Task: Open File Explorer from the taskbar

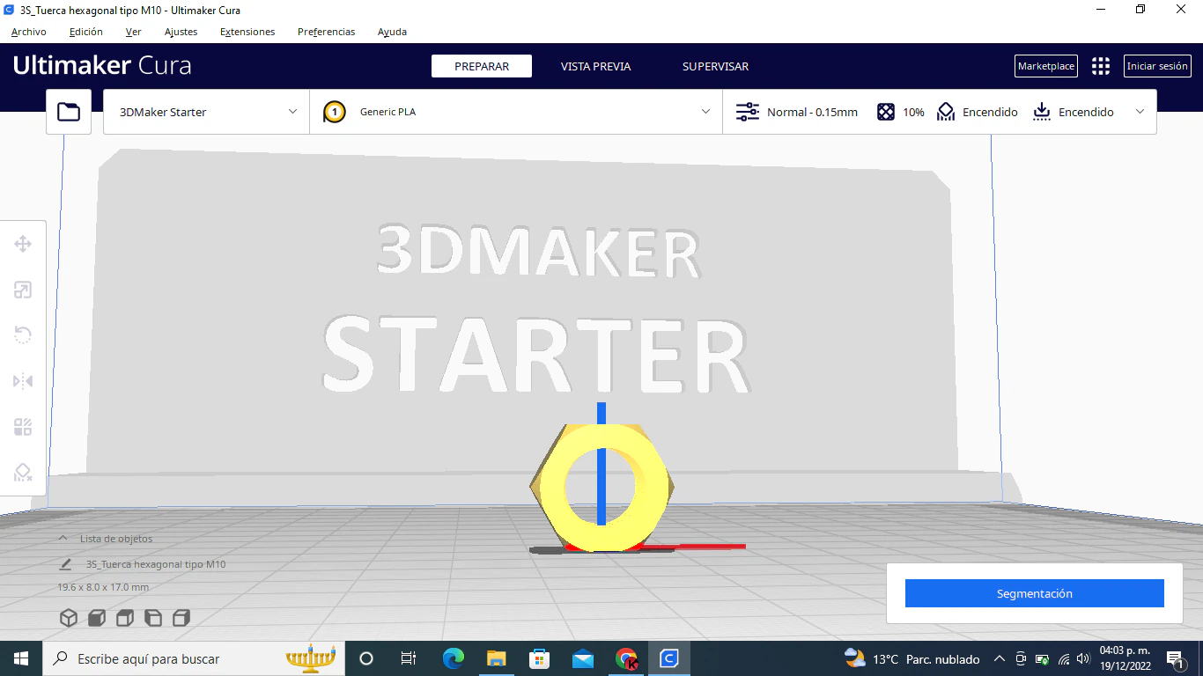Action: (x=496, y=658)
